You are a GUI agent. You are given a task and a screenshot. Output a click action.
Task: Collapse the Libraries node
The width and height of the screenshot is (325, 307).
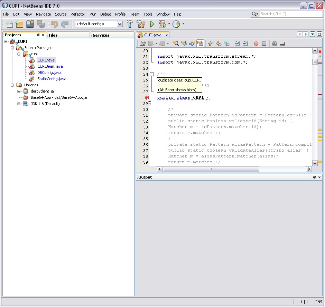(12, 85)
